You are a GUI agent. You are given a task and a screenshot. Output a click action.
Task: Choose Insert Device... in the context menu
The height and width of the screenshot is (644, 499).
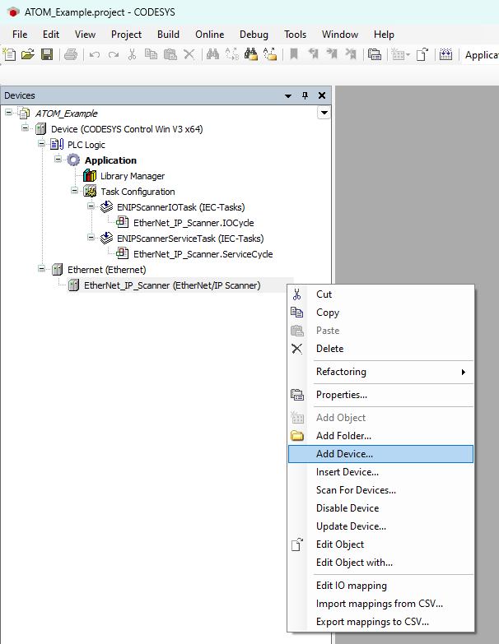click(x=380, y=472)
